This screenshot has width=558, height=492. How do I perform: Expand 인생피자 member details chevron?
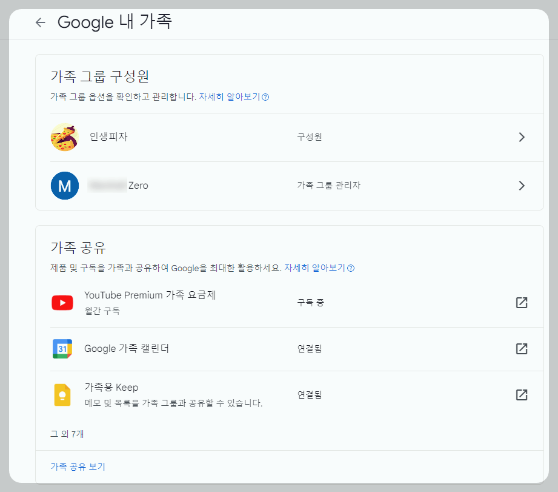tap(522, 137)
